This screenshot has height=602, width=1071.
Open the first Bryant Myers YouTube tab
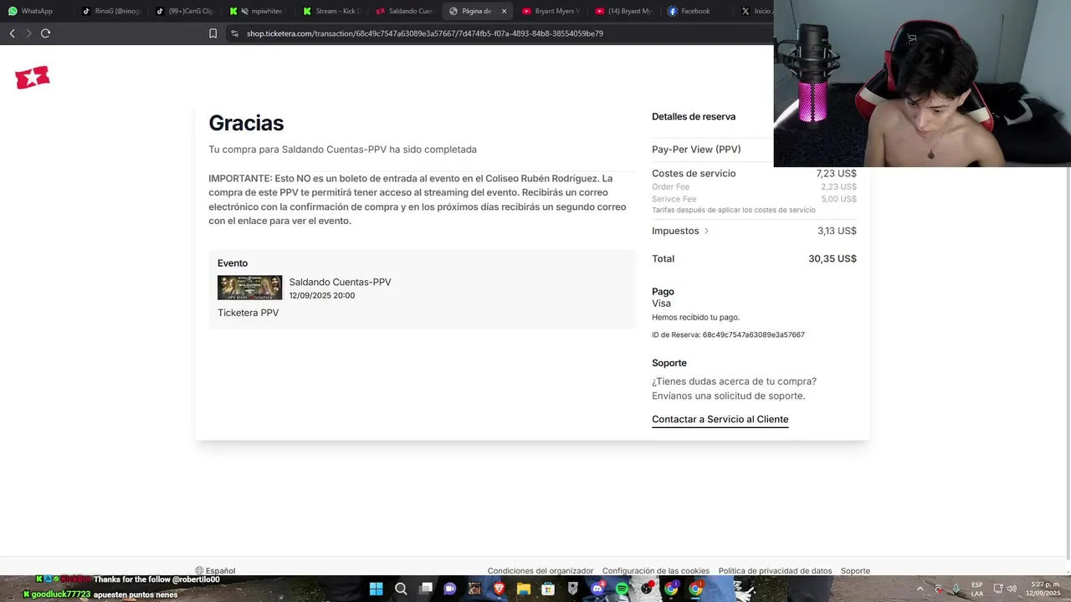click(551, 11)
